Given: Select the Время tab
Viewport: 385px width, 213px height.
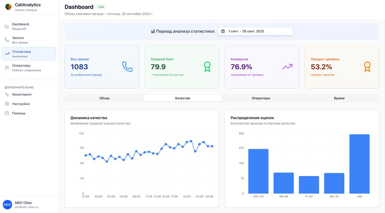Looking at the screenshot, I should tap(339, 98).
